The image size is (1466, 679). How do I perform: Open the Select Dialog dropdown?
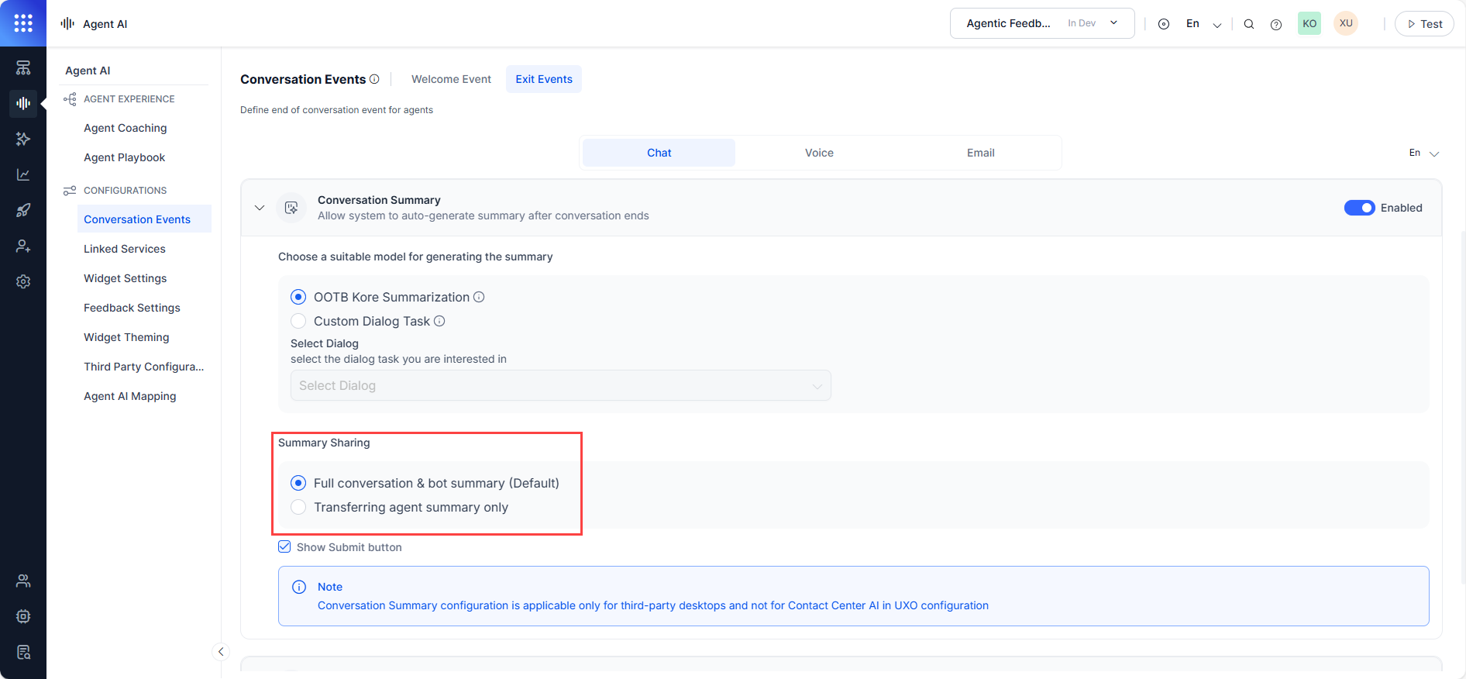point(560,385)
